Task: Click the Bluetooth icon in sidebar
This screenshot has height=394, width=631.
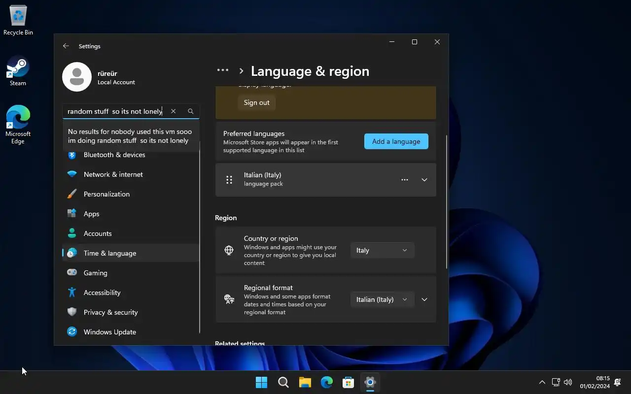Action: (72, 155)
